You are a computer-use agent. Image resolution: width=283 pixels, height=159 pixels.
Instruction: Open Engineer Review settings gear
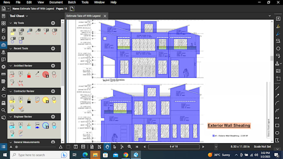(x=53, y=117)
